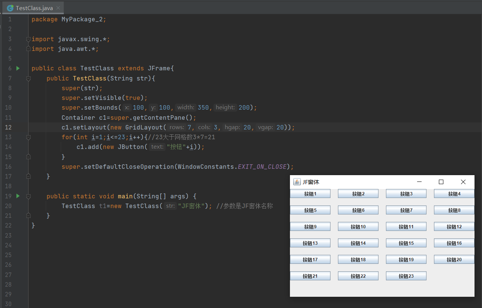Viewport: 482px width, 308px height.
Task: Click 'javax.swing.*' in the import line
Action: click(x=82, y=39)
